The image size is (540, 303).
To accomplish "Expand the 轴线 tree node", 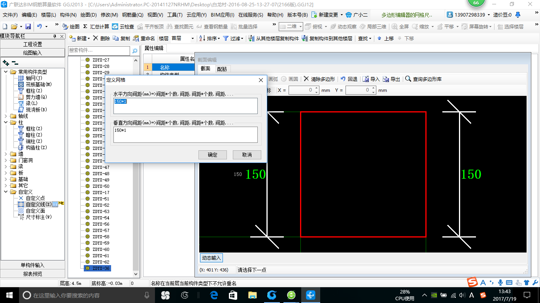I will (x=6, y=116).
